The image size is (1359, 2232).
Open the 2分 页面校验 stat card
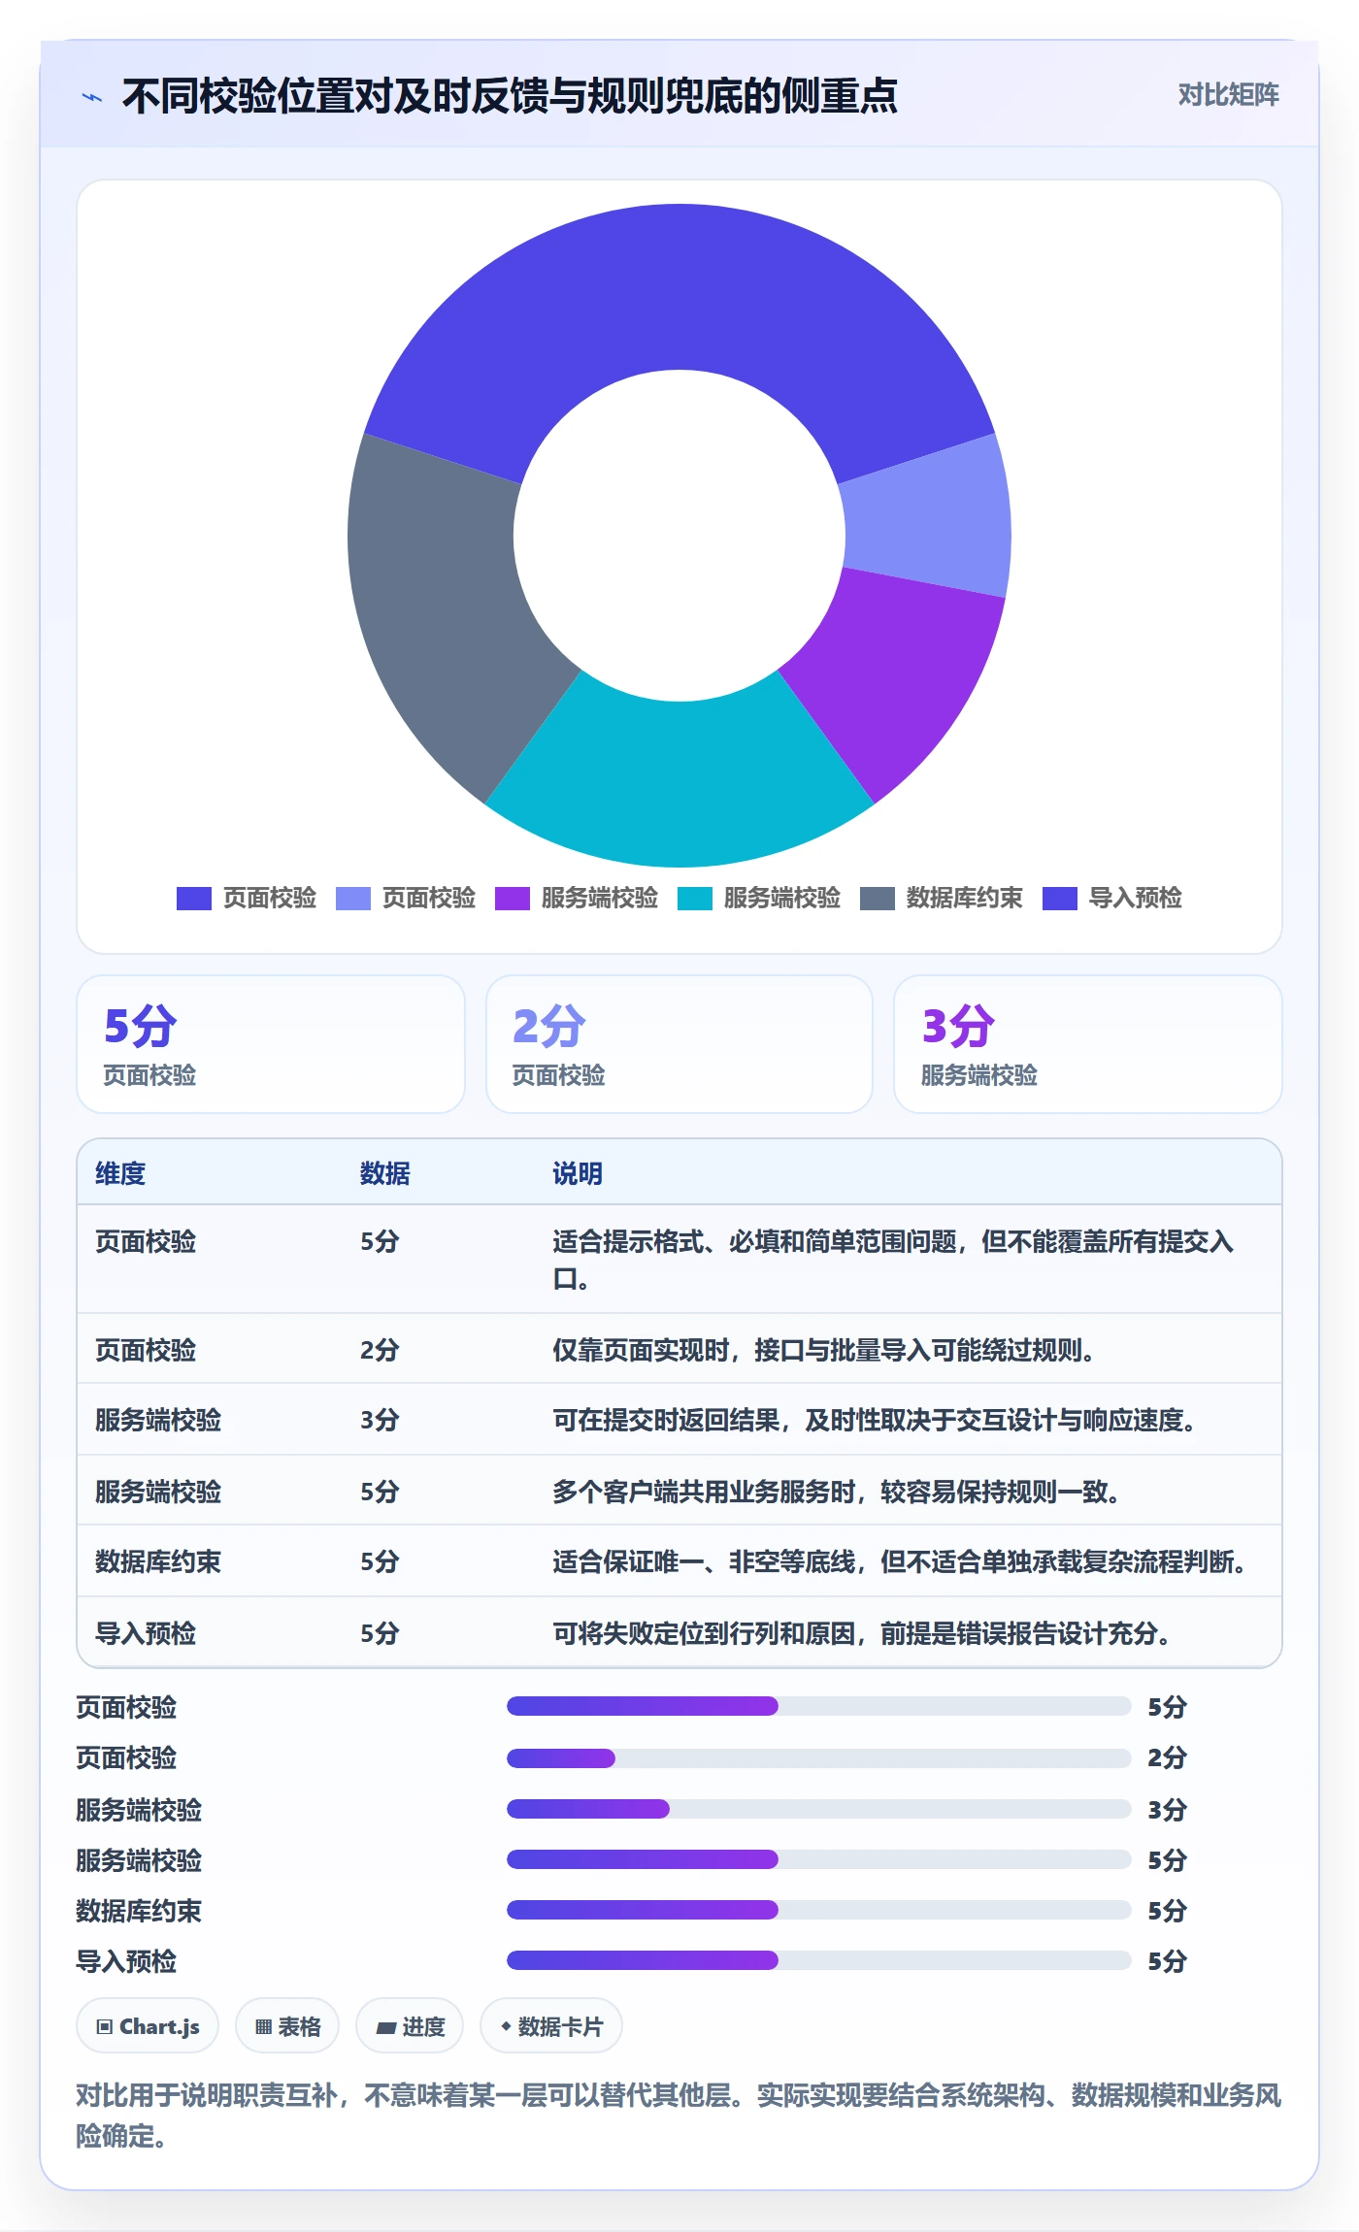pyautogui.click(x=679, y=1044)
